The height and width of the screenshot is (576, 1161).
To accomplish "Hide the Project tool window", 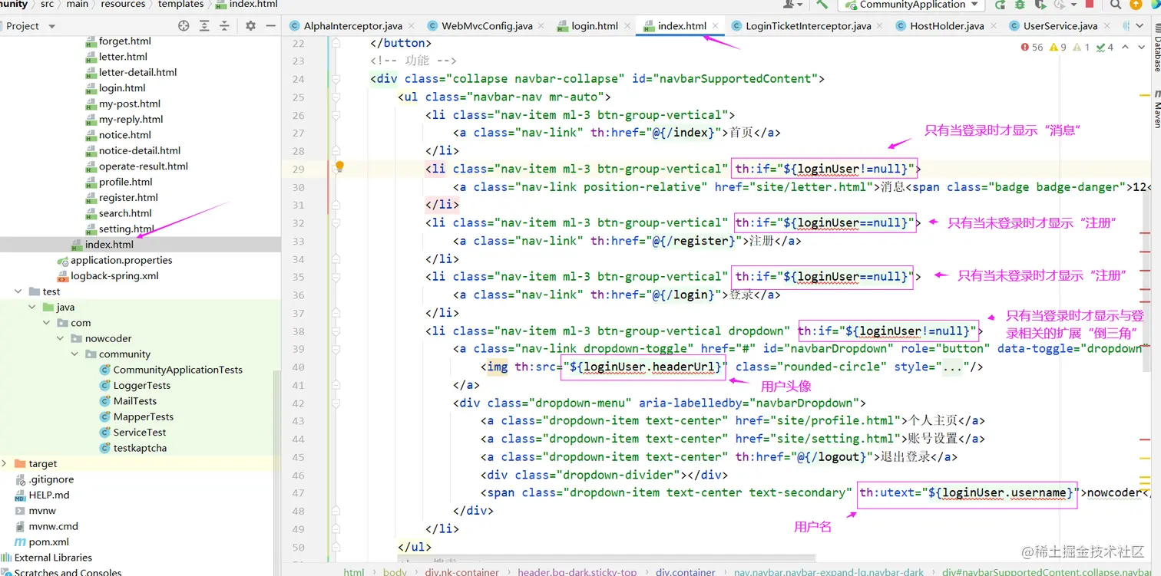I will 270,25.
